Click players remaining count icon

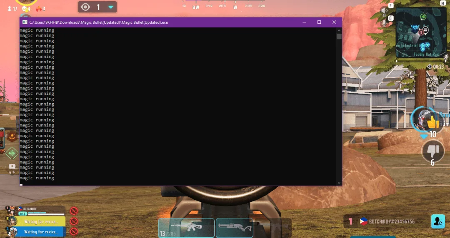[10, 9]
